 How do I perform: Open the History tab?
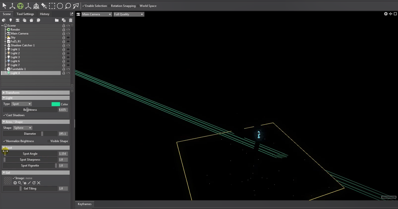pyautogui.click(x=44, y=14)
